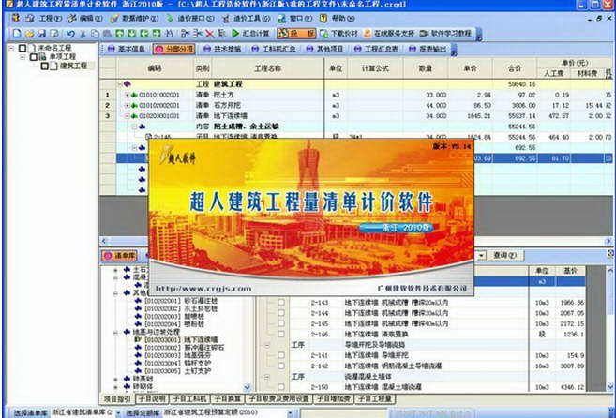Screen dimensions: 616x418
Task: Click the green move-up arrow icon
Action: [x=119, y=34]
